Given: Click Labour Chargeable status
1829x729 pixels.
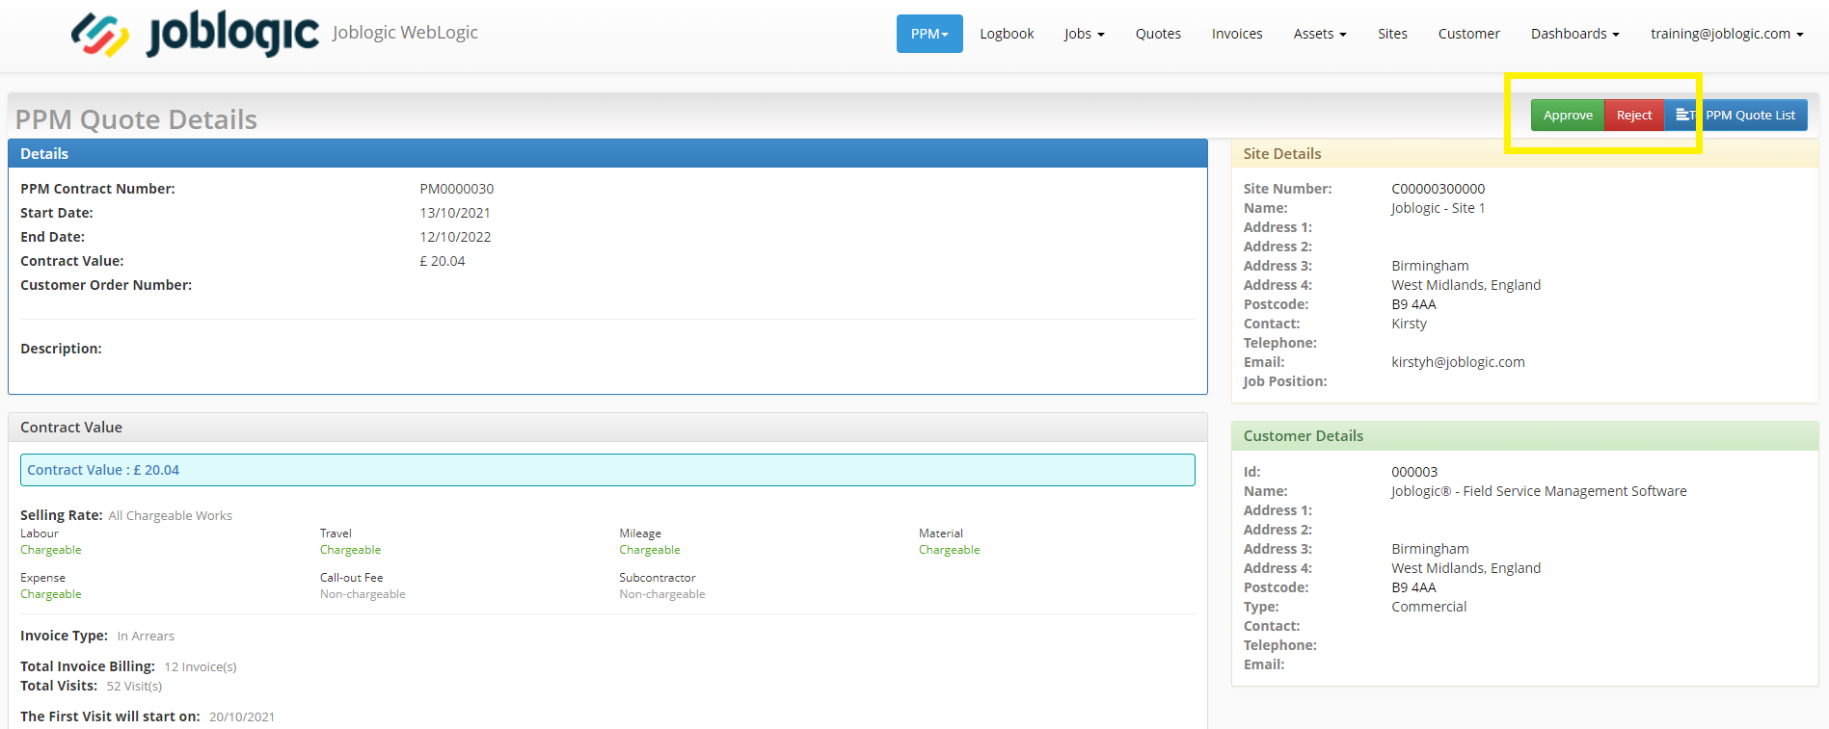Looking at the screenshot, I should click(x=51, y=550).
